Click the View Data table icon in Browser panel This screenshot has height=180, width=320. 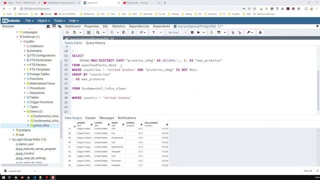coord(54,26)
